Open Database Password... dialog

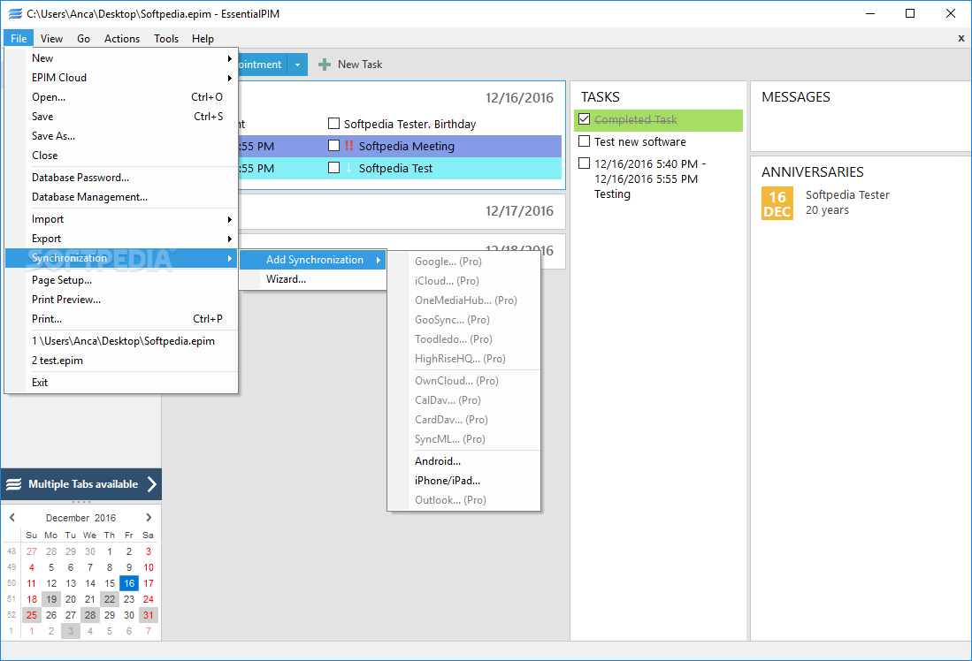pos(121,178)
